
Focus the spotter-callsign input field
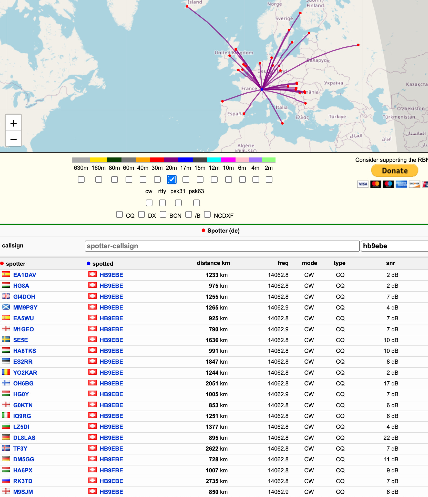tap(222, 246)
